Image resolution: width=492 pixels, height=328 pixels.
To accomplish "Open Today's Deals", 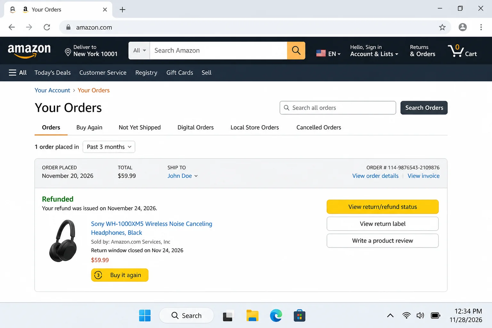I will click(53, 73).
